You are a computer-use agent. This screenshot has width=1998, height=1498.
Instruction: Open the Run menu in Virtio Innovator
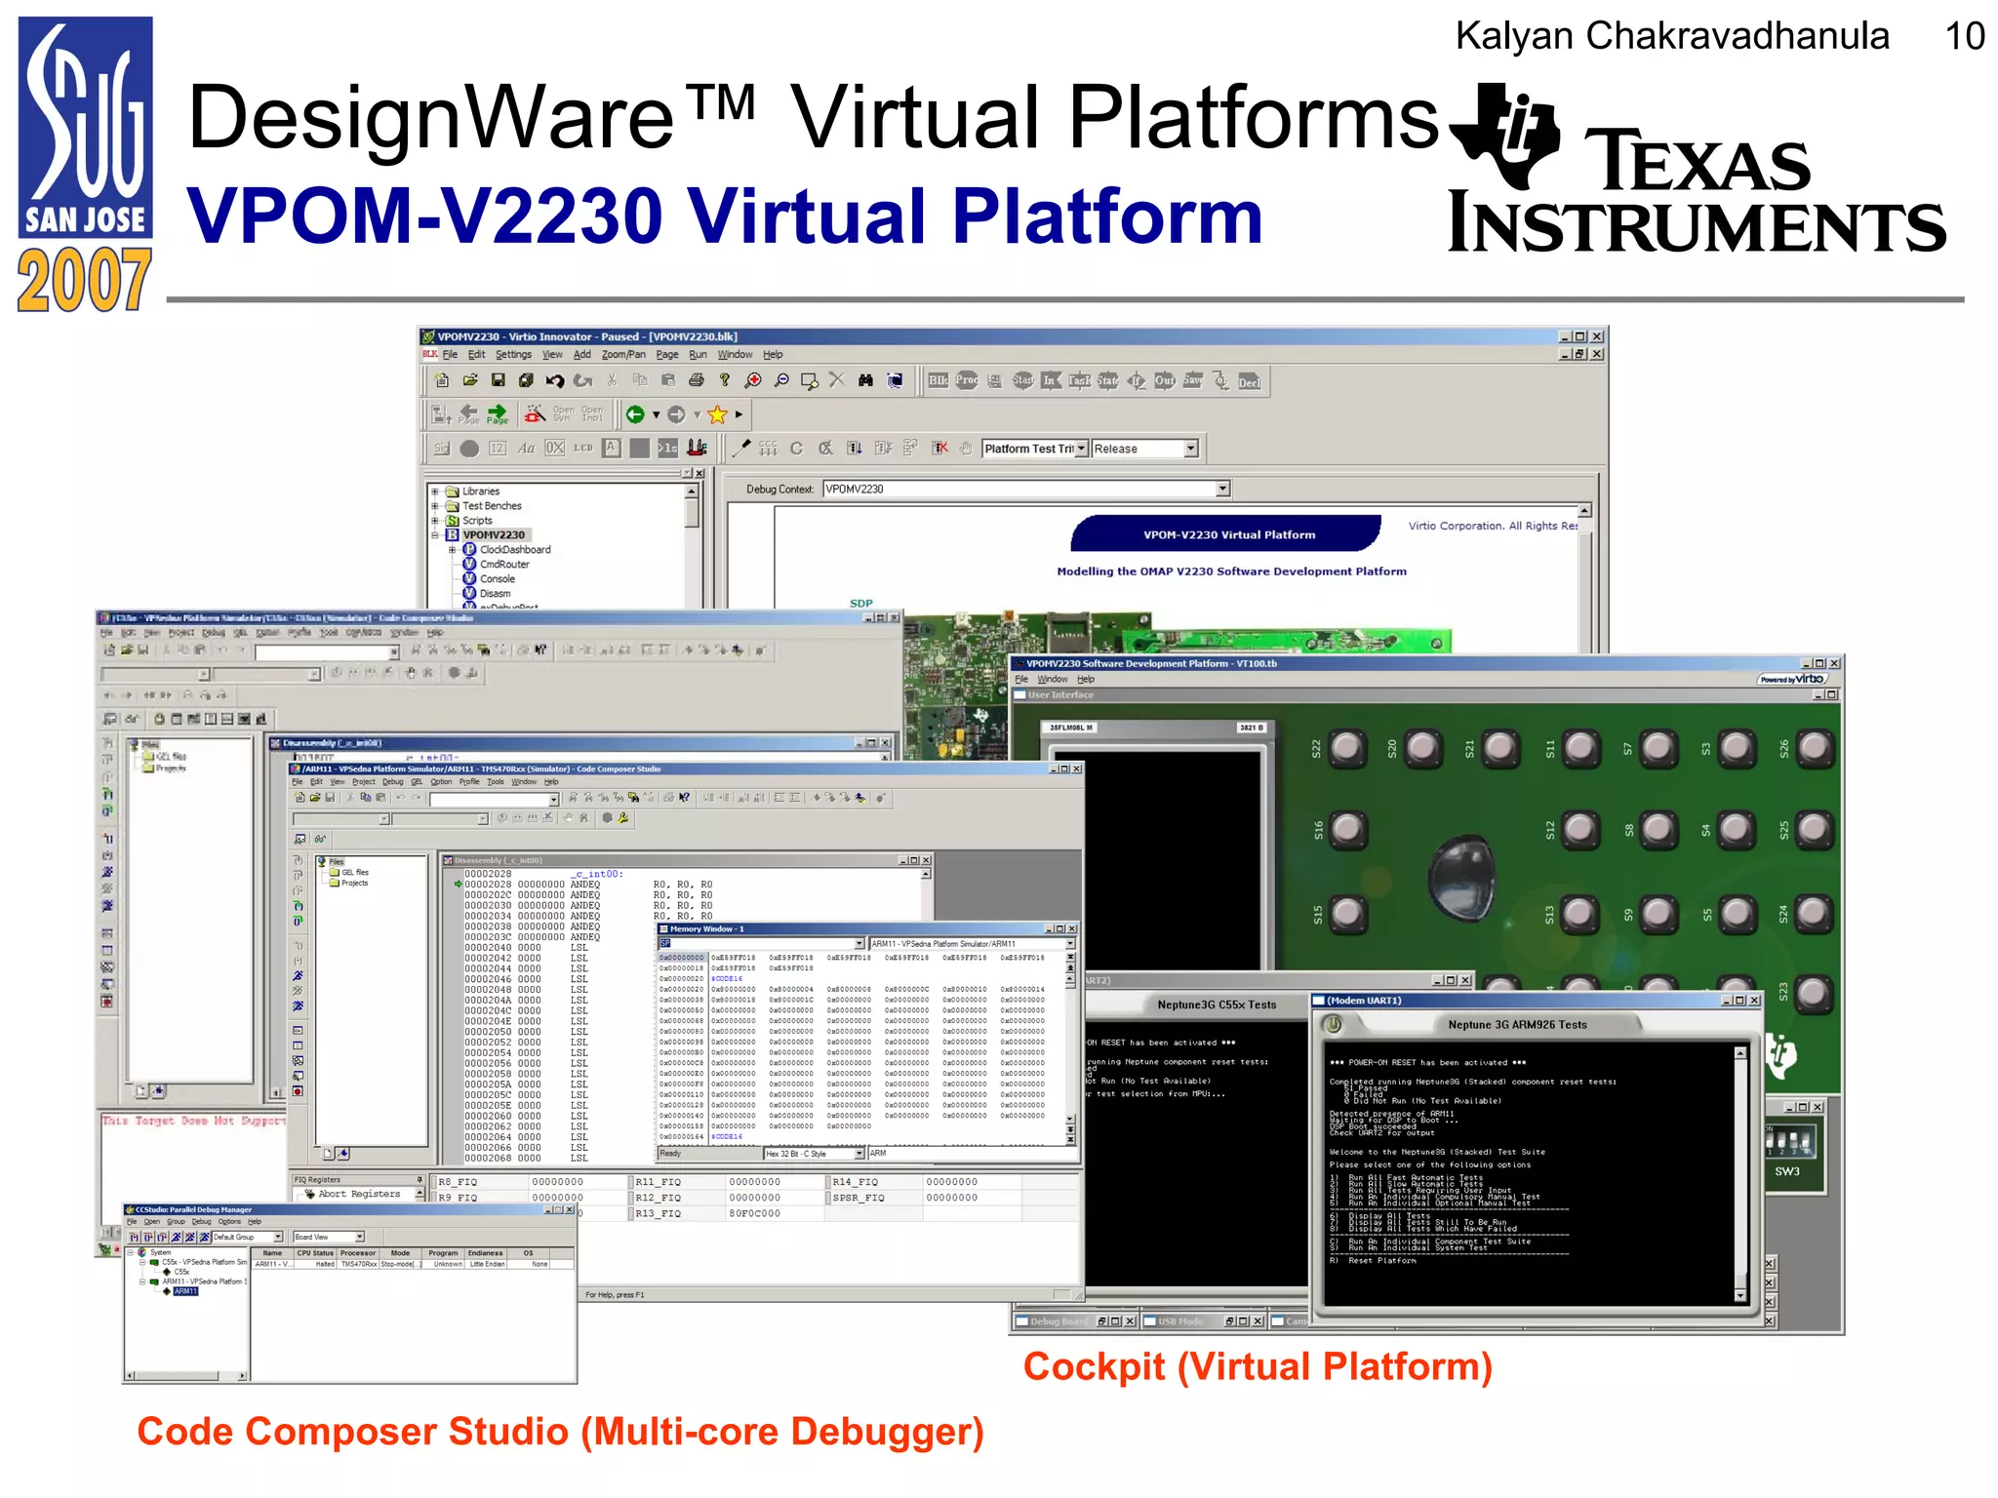(698, 355)
